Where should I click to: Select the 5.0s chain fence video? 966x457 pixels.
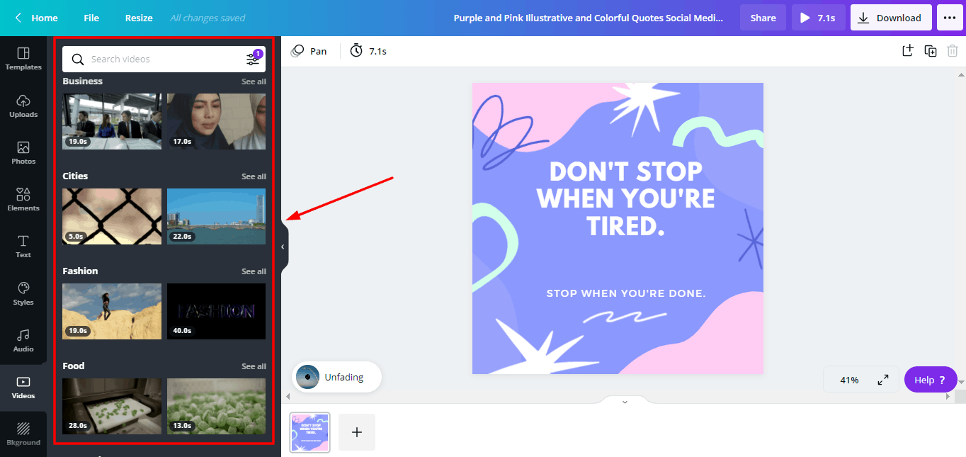pos(112,216)
